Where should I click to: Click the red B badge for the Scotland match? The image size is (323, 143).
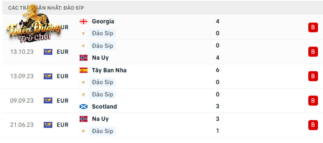[x=313, y=100]
